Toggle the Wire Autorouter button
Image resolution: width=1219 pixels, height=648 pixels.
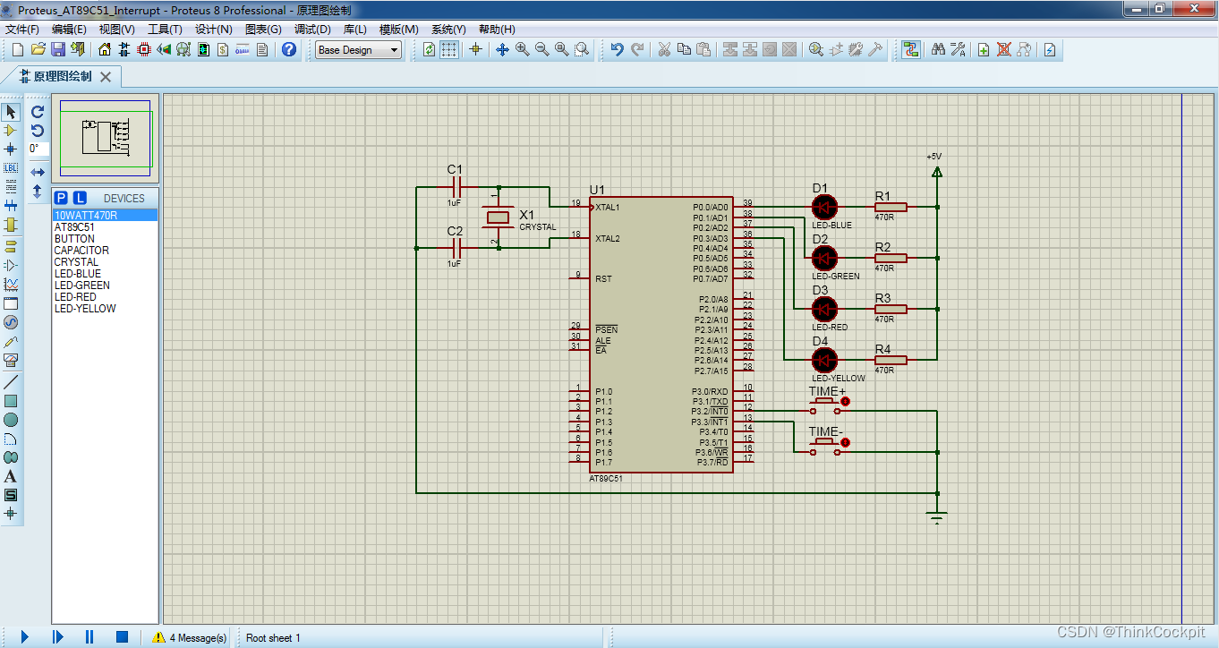click(910, 49)
